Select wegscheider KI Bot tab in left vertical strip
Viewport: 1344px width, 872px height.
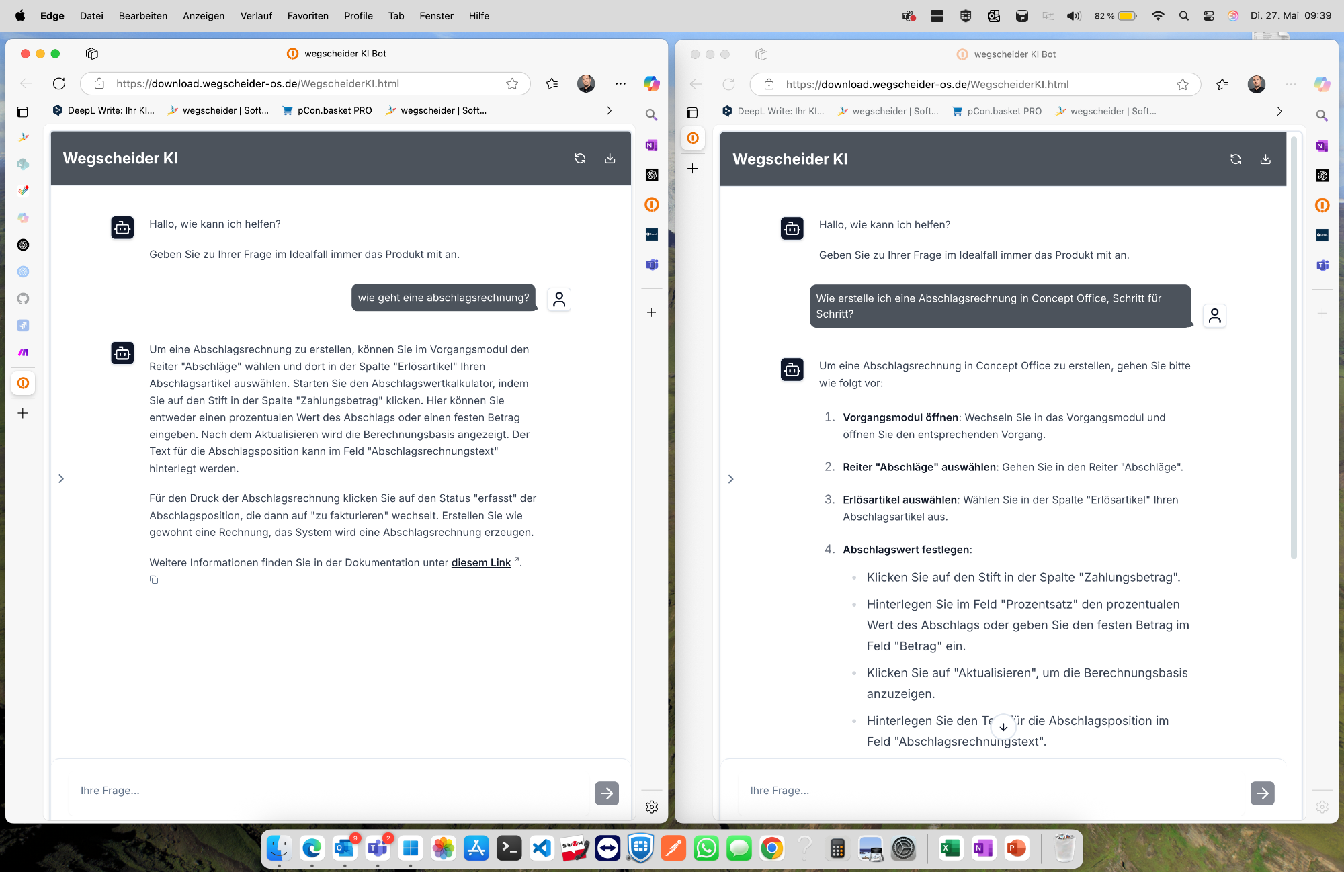pos(24,383)
